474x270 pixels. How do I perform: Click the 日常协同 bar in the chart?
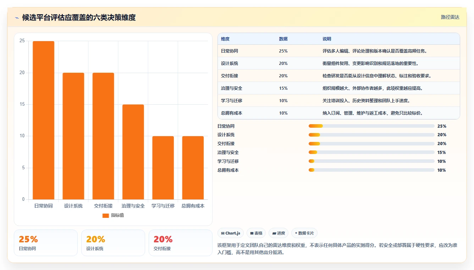coord(44,120)
